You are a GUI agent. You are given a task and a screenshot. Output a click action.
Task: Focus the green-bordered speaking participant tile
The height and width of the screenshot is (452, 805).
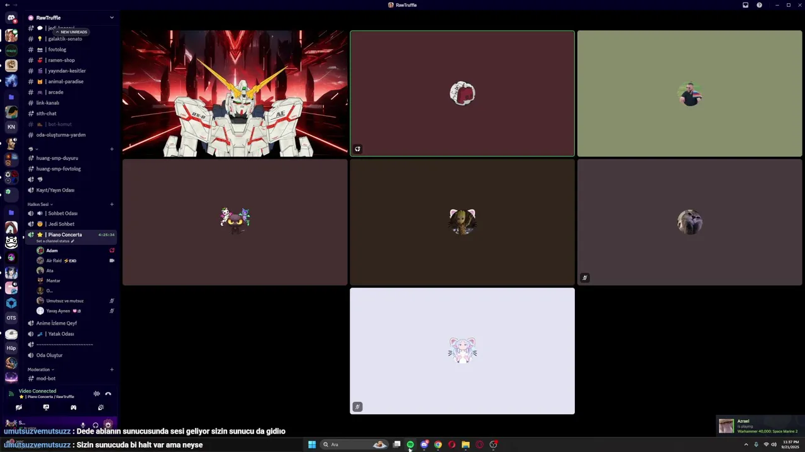coord(462,94)
